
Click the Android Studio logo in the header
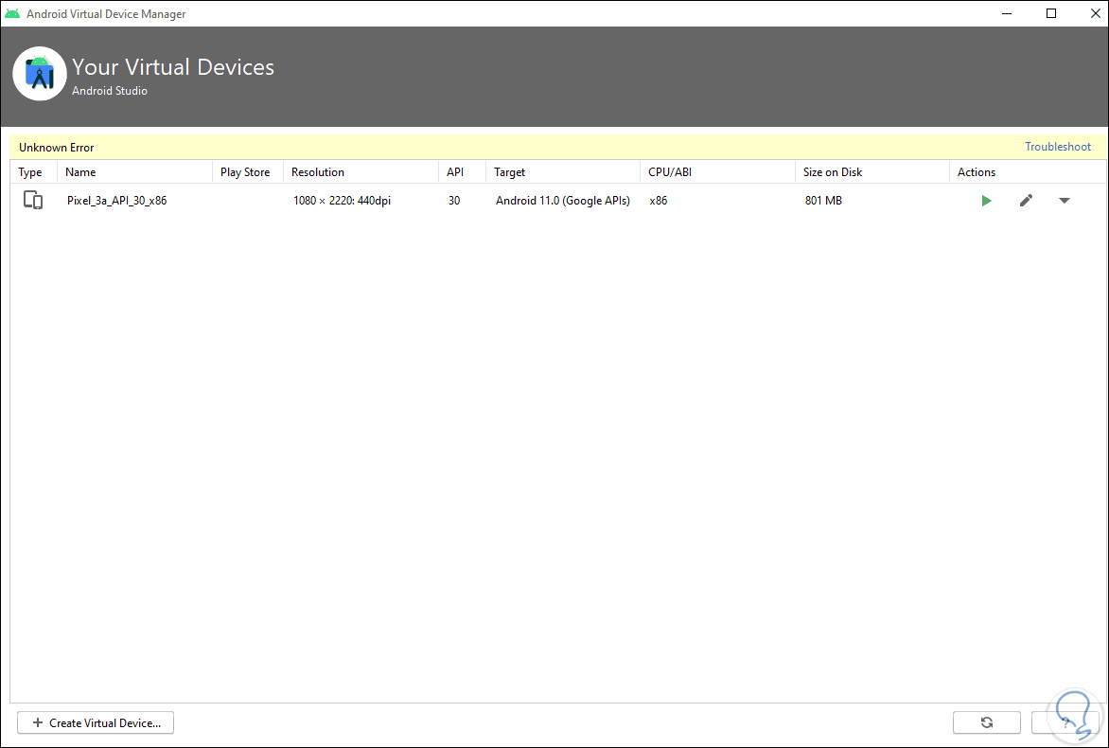click(40, 73)
